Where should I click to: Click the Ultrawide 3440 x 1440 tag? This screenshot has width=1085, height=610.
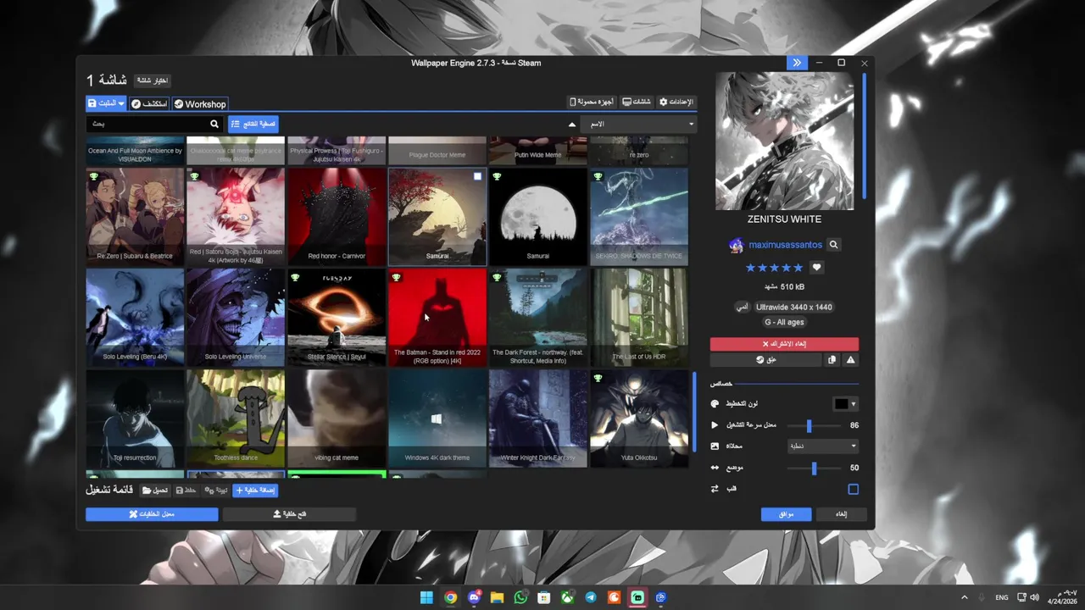793,307
